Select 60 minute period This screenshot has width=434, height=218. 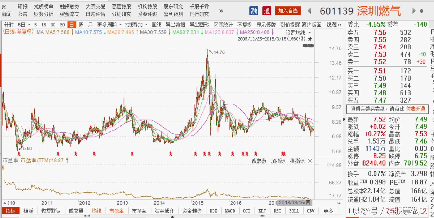[x=62, y=25]
